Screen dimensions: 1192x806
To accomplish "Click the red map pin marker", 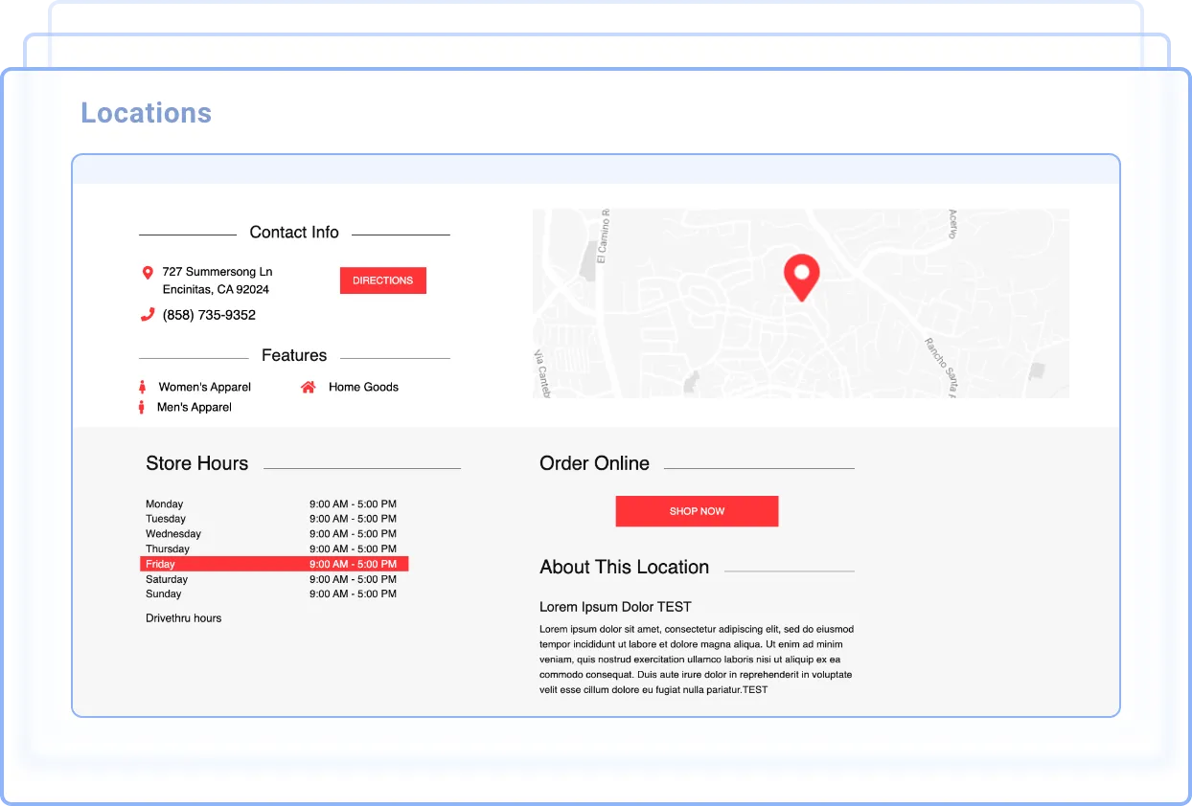I will click(x=801, y=276).
